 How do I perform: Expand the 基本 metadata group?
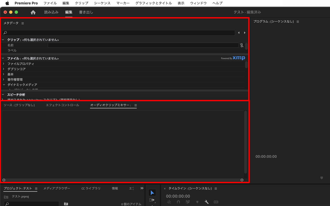pyautogui.click(x=4, y=74)
